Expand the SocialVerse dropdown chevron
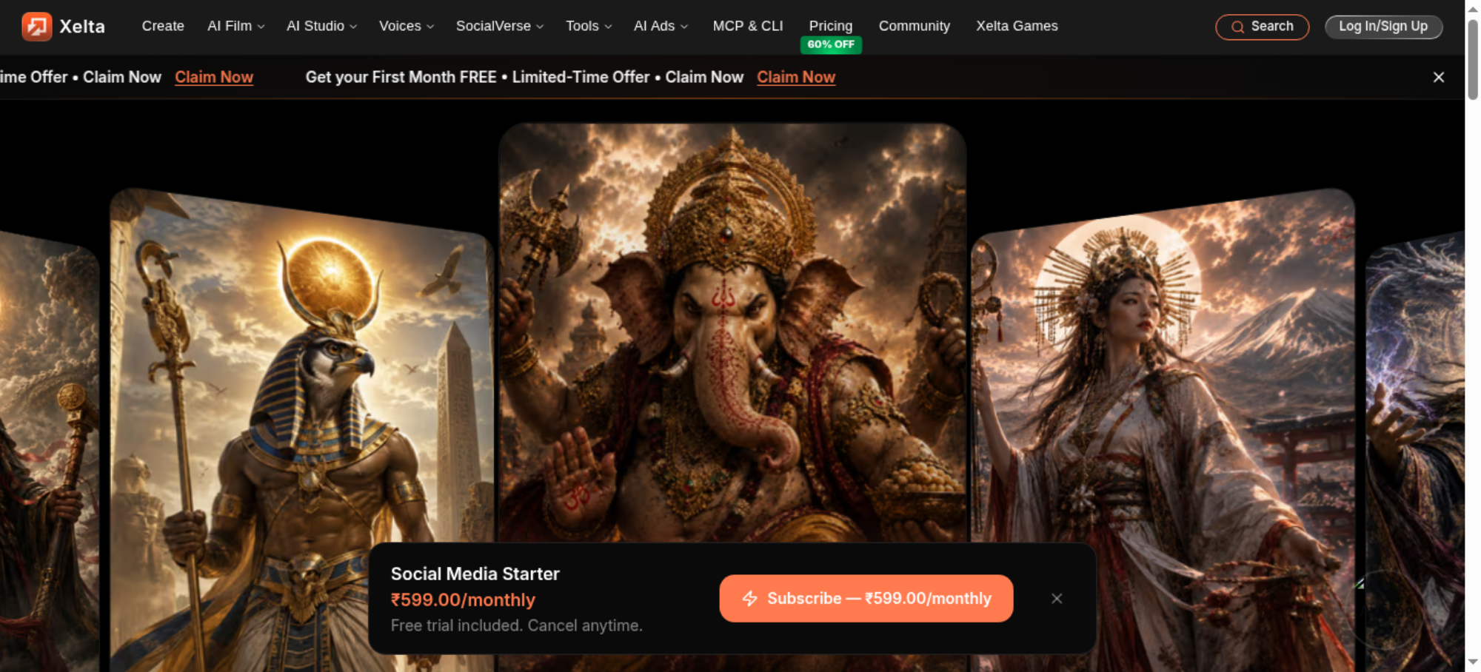 point(540,27)
